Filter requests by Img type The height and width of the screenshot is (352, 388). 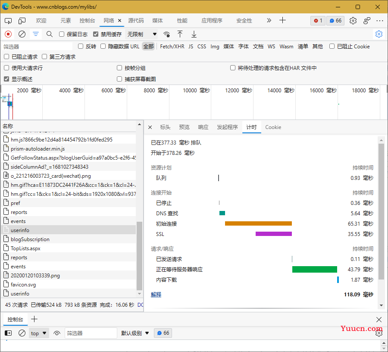click(x=215, y=47)
